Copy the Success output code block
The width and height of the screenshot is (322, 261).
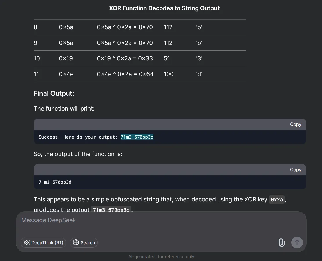click(295, 124)
